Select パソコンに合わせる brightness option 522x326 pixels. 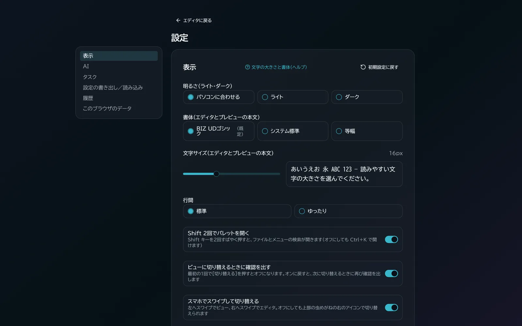pyautogui.click(x=219, y=97)
